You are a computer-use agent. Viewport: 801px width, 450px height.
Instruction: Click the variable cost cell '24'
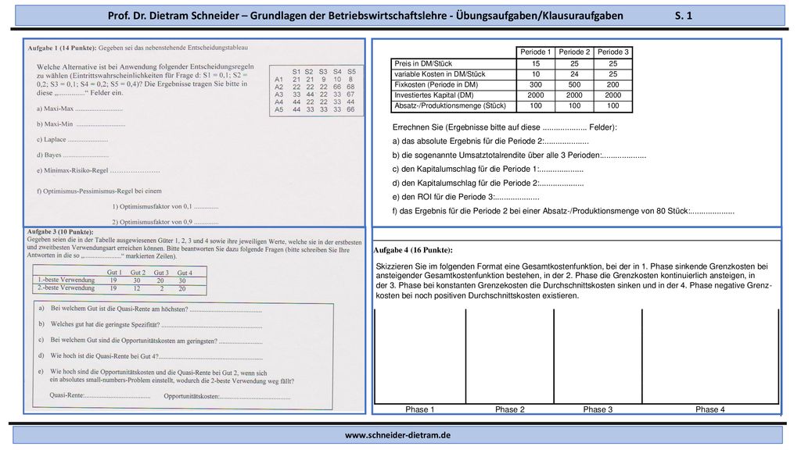coord(574,74)
